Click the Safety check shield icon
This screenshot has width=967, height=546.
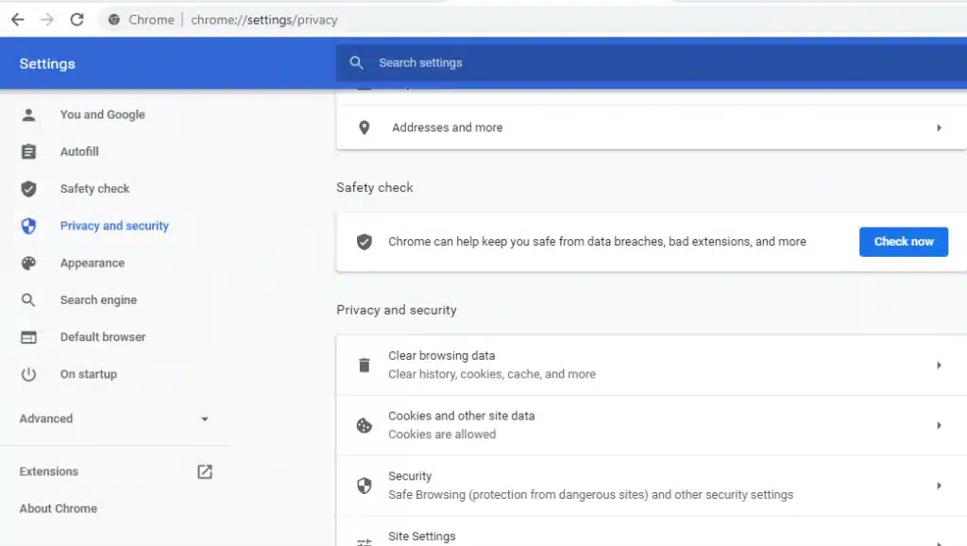click(29, 188)
